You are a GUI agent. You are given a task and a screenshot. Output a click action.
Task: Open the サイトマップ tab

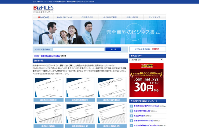point(155,17)
